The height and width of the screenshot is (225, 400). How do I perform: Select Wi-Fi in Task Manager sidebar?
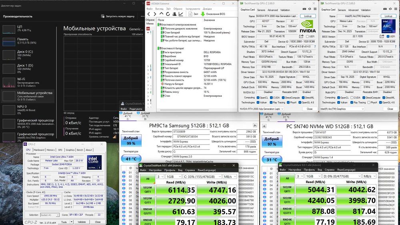28,82
